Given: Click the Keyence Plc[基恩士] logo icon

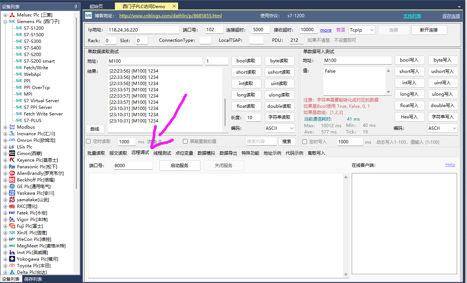Looking at the screenshot, I should coord(12,160).
